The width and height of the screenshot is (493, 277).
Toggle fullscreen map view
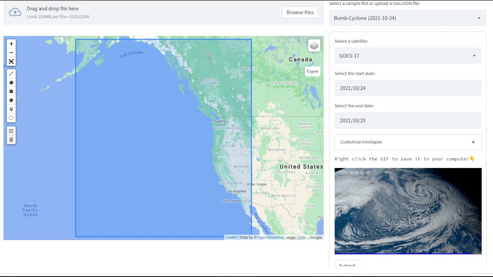(11, 62)
